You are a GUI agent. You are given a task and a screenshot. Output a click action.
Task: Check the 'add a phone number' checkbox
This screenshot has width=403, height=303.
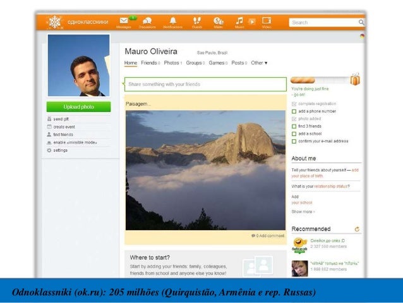click(294, 111)
